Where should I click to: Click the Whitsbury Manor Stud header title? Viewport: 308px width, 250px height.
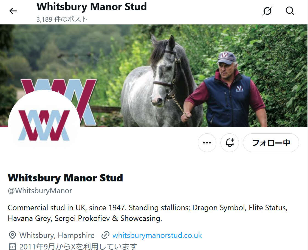tap(92, 7)
